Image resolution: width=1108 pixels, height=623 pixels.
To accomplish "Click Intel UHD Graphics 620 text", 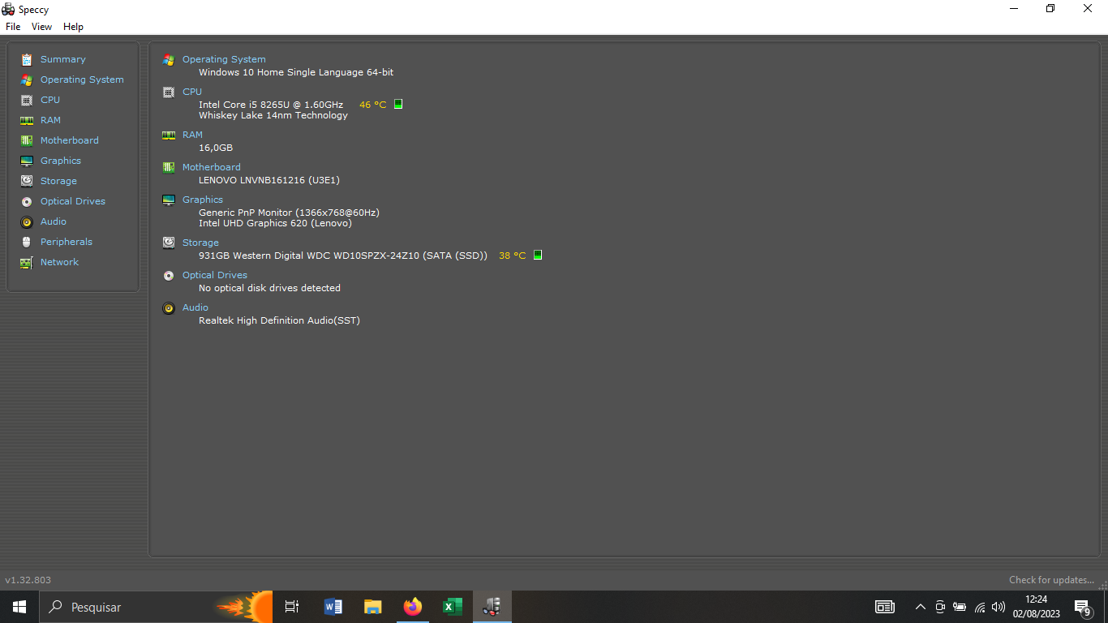I will [276, 223].
